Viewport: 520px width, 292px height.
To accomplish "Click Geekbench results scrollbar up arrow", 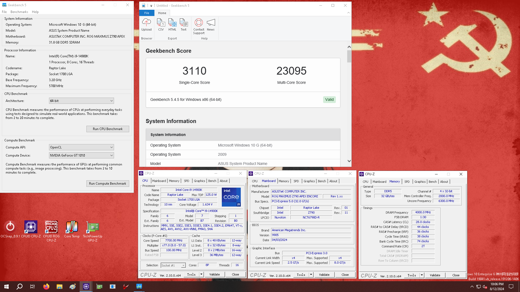I will pyautogui.click(x=349, y=47).
